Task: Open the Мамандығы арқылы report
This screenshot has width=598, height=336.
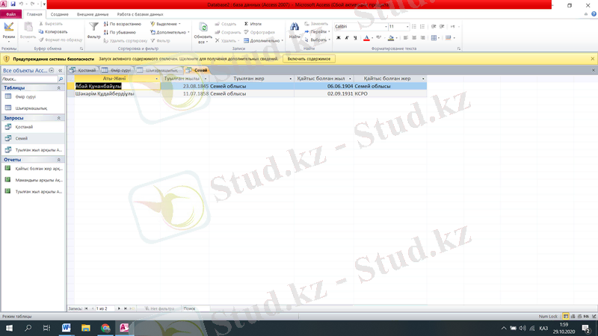Action: click(x=33, y=180)
